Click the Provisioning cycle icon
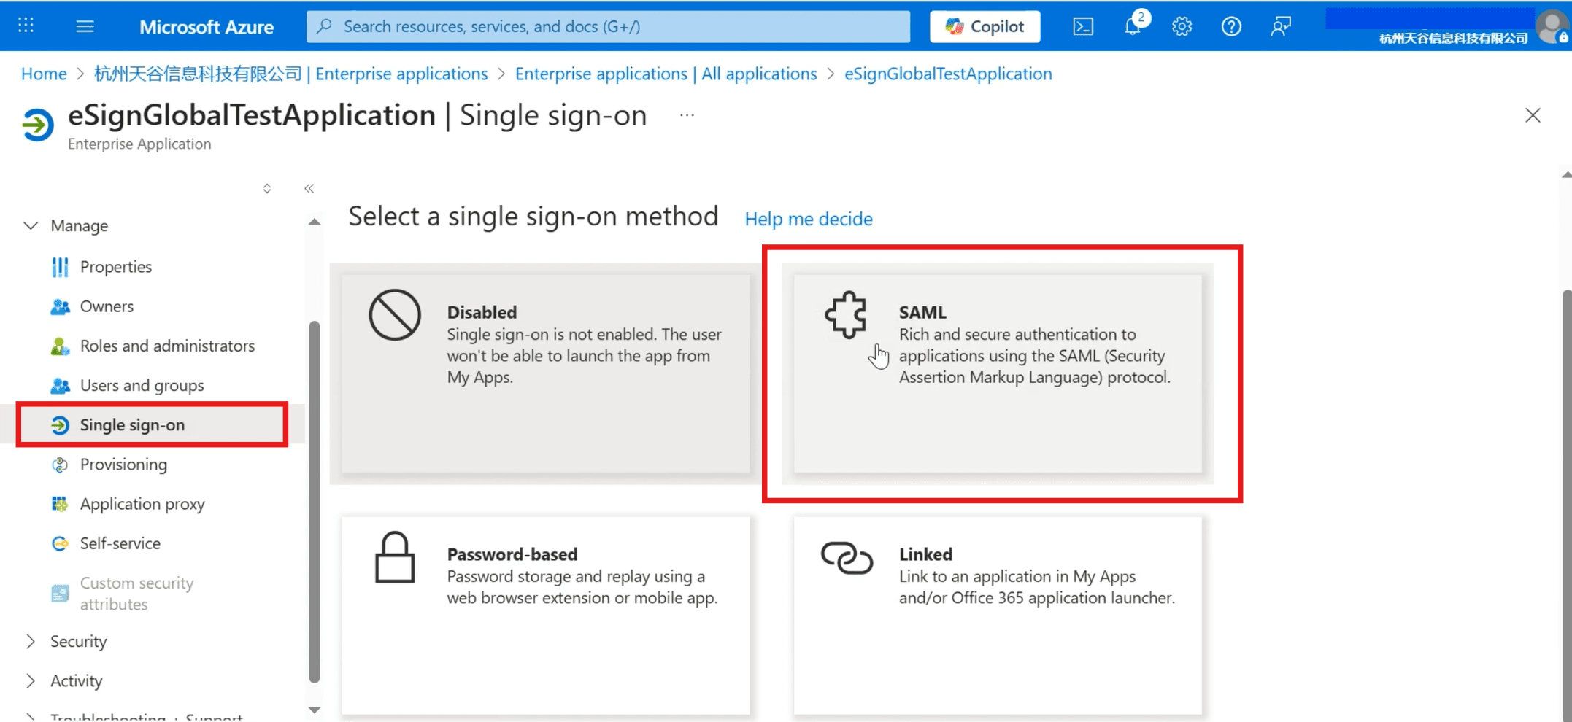1572x722 pixels. tap(60, 465)
